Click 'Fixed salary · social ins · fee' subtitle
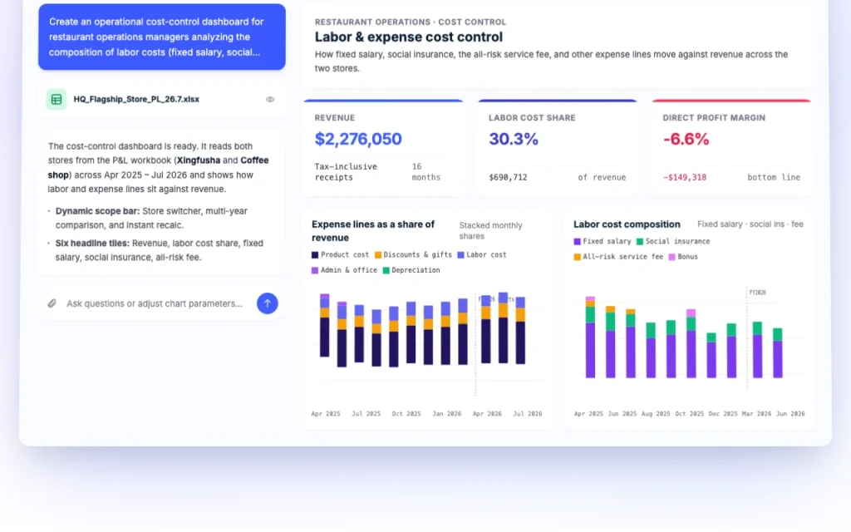Viewport: 851px width, 532px height. (750, 224)
